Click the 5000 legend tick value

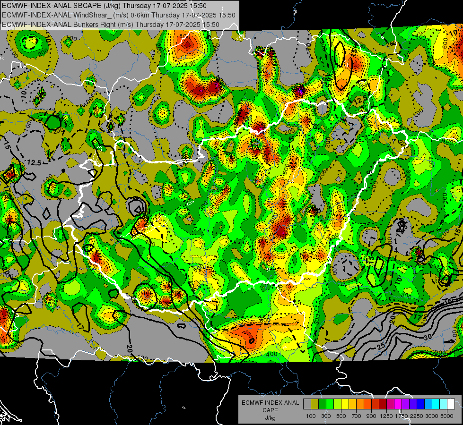(x=447, y=416)
